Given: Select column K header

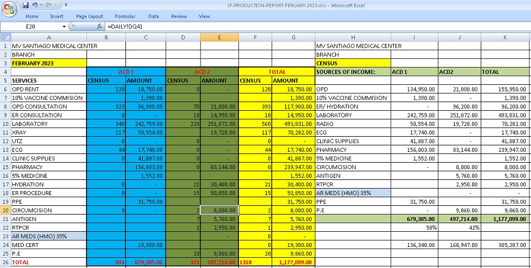Looking at the screenshot, I should pos(505,37).
